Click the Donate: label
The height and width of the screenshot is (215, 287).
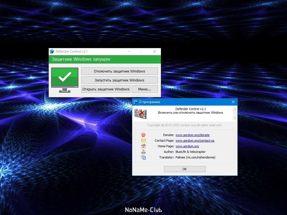coord(168,135)
